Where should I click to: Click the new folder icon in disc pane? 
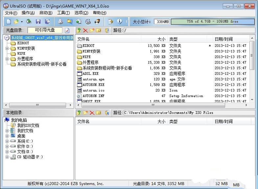coord(92,31)
